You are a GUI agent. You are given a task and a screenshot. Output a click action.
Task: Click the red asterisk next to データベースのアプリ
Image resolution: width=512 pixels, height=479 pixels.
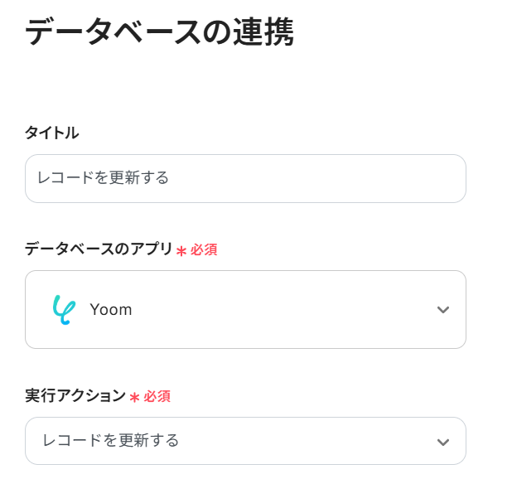(181, 250)
